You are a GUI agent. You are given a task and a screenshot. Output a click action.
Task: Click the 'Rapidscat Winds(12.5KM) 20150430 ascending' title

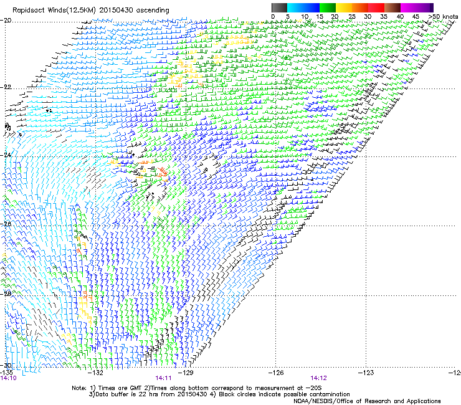[91, 11]
